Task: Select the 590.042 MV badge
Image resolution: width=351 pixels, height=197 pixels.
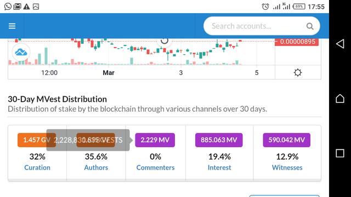Action: [286, 140]
